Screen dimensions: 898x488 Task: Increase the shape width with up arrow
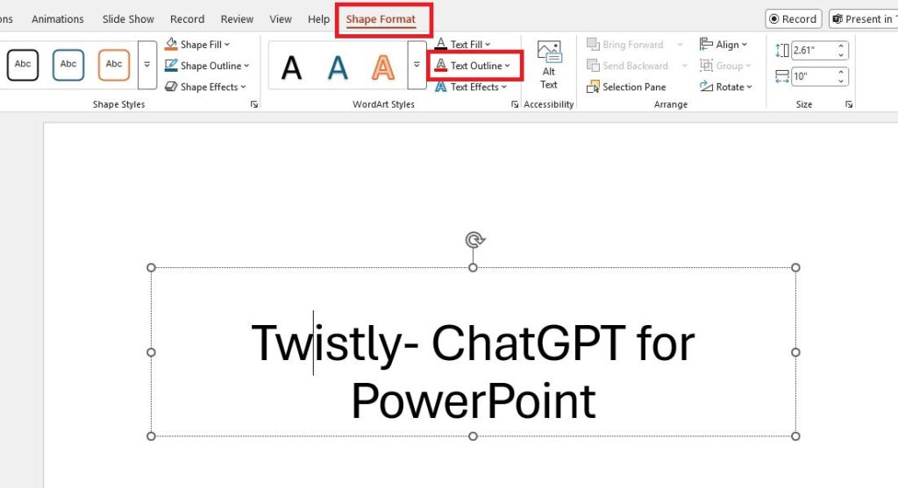coord(841,72)
